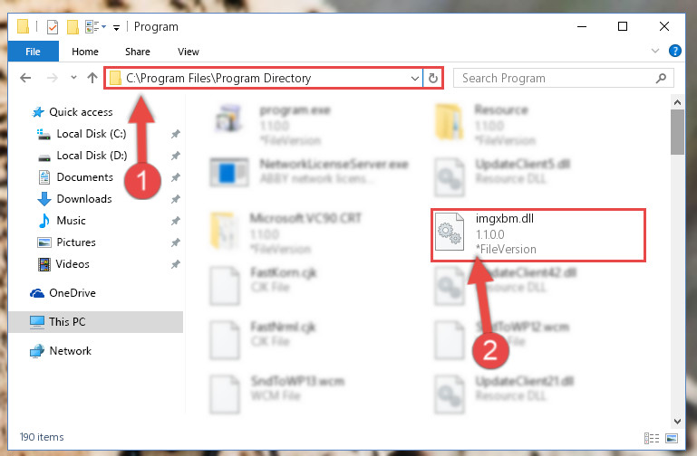Switch to Details view icon in status bar
The image size is (697, 456).
[652, 438]
